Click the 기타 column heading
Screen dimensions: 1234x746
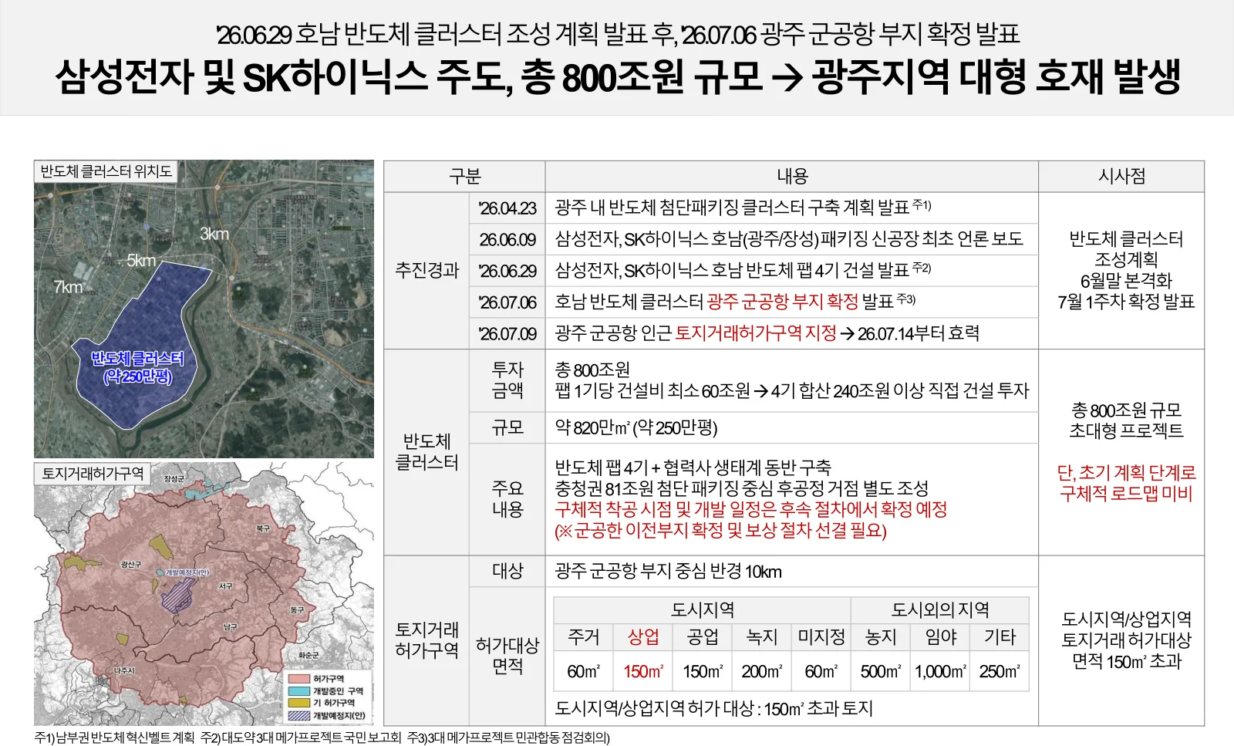[1000, 637]
